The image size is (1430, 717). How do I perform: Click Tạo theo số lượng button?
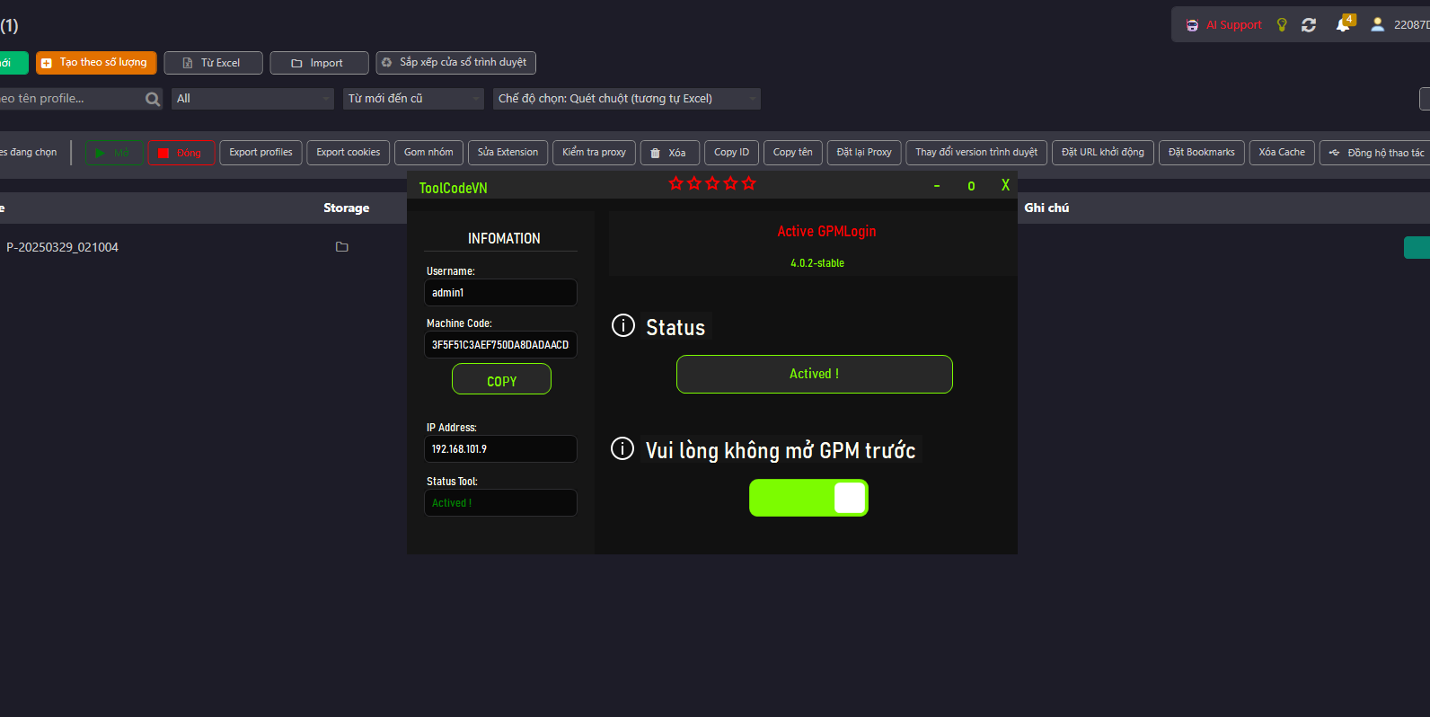click(96, 63)
